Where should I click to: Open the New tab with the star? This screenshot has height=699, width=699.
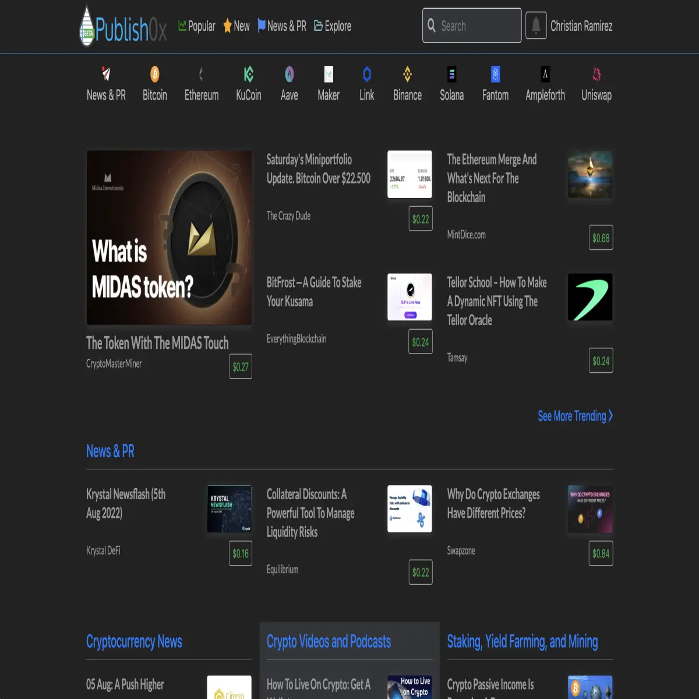coord(236,26)
